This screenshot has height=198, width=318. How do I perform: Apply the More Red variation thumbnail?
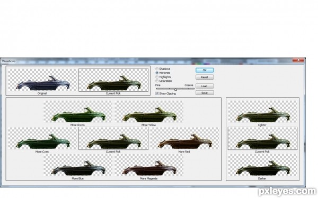click(184, 138)
